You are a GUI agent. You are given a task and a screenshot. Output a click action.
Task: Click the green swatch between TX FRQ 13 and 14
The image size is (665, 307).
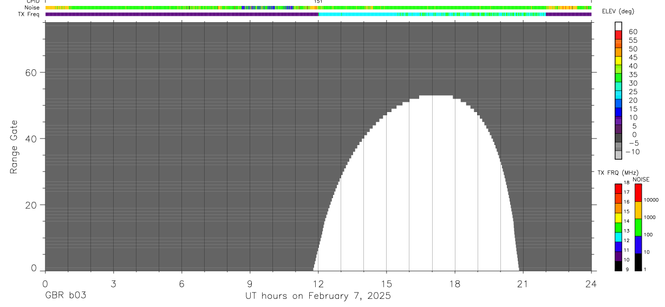618,227
